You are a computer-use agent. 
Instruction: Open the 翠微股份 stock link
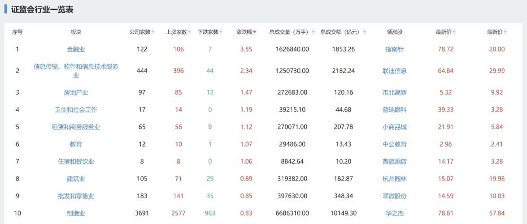[394, 196]
